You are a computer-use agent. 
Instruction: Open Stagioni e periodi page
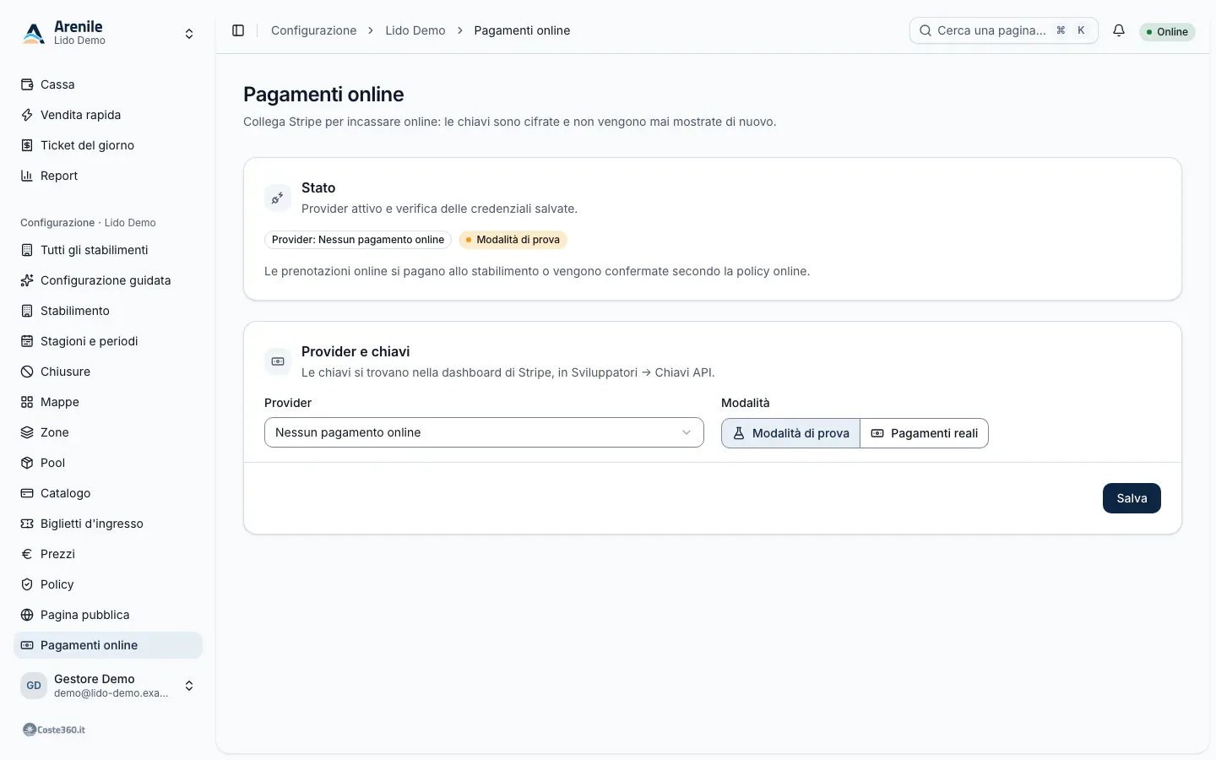108,341
